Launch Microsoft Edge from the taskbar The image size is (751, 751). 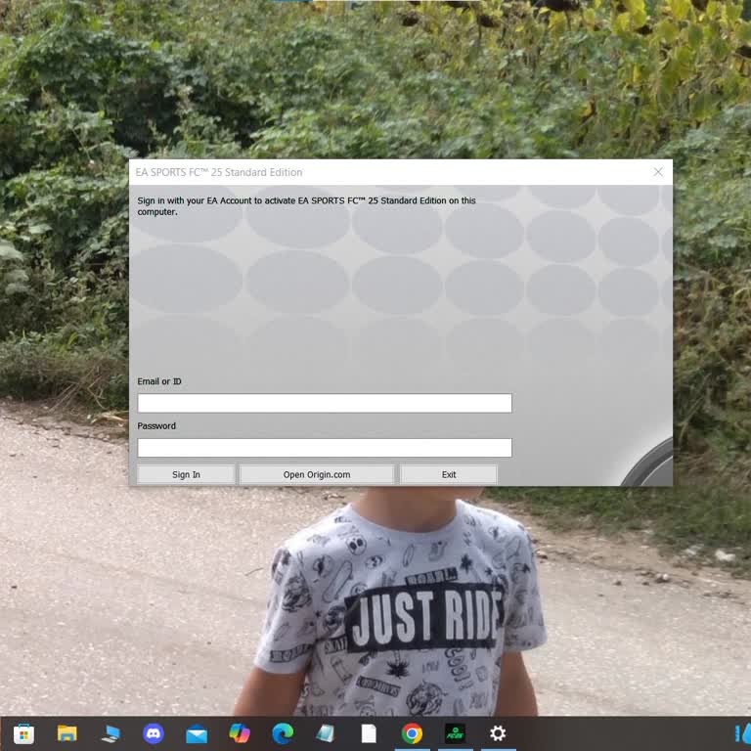pos(283,733)
